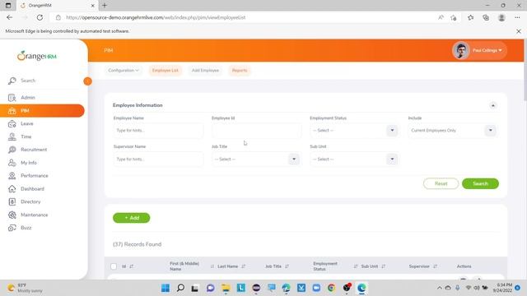
Task: Open Edge Collections icon
Action: click(x=486, y=17)
